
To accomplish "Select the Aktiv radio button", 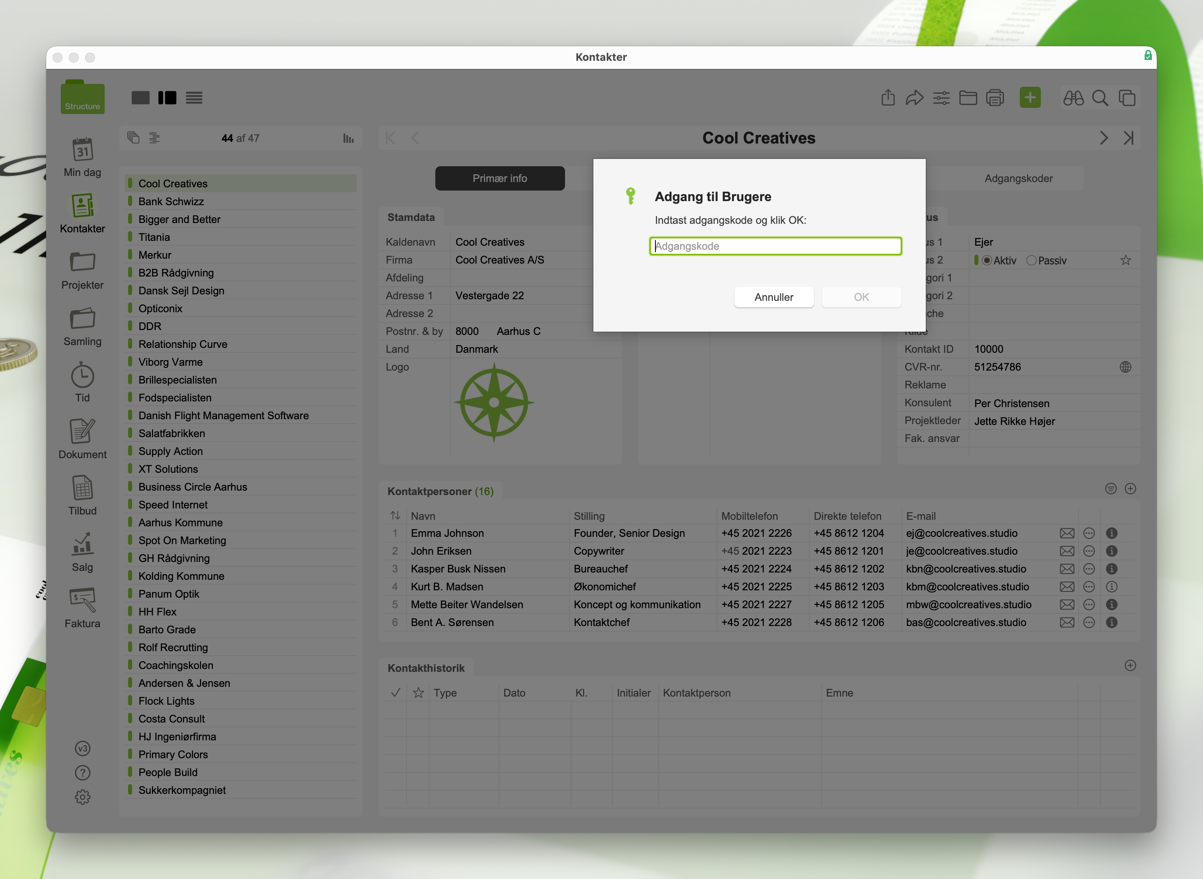I will tap(987, 260).
